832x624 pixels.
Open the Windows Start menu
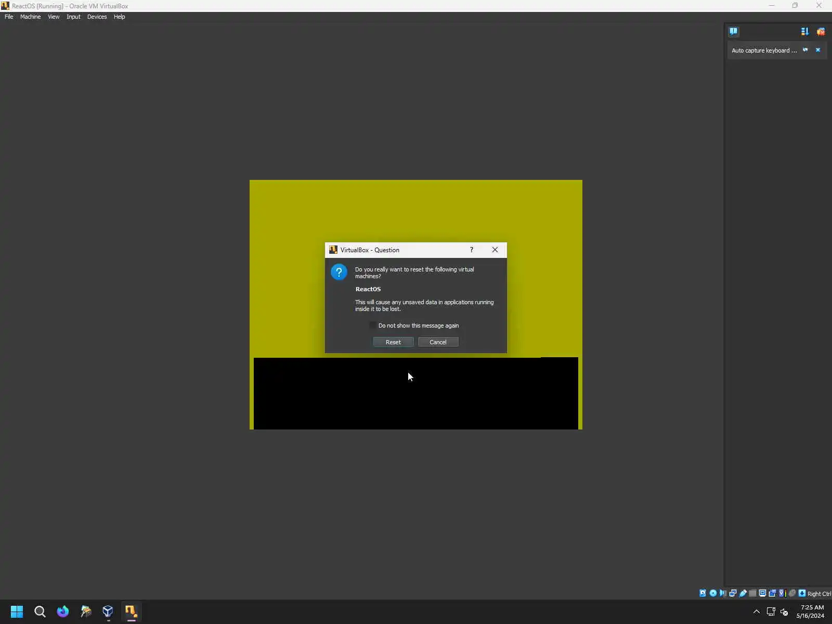(x=17, y=612)
